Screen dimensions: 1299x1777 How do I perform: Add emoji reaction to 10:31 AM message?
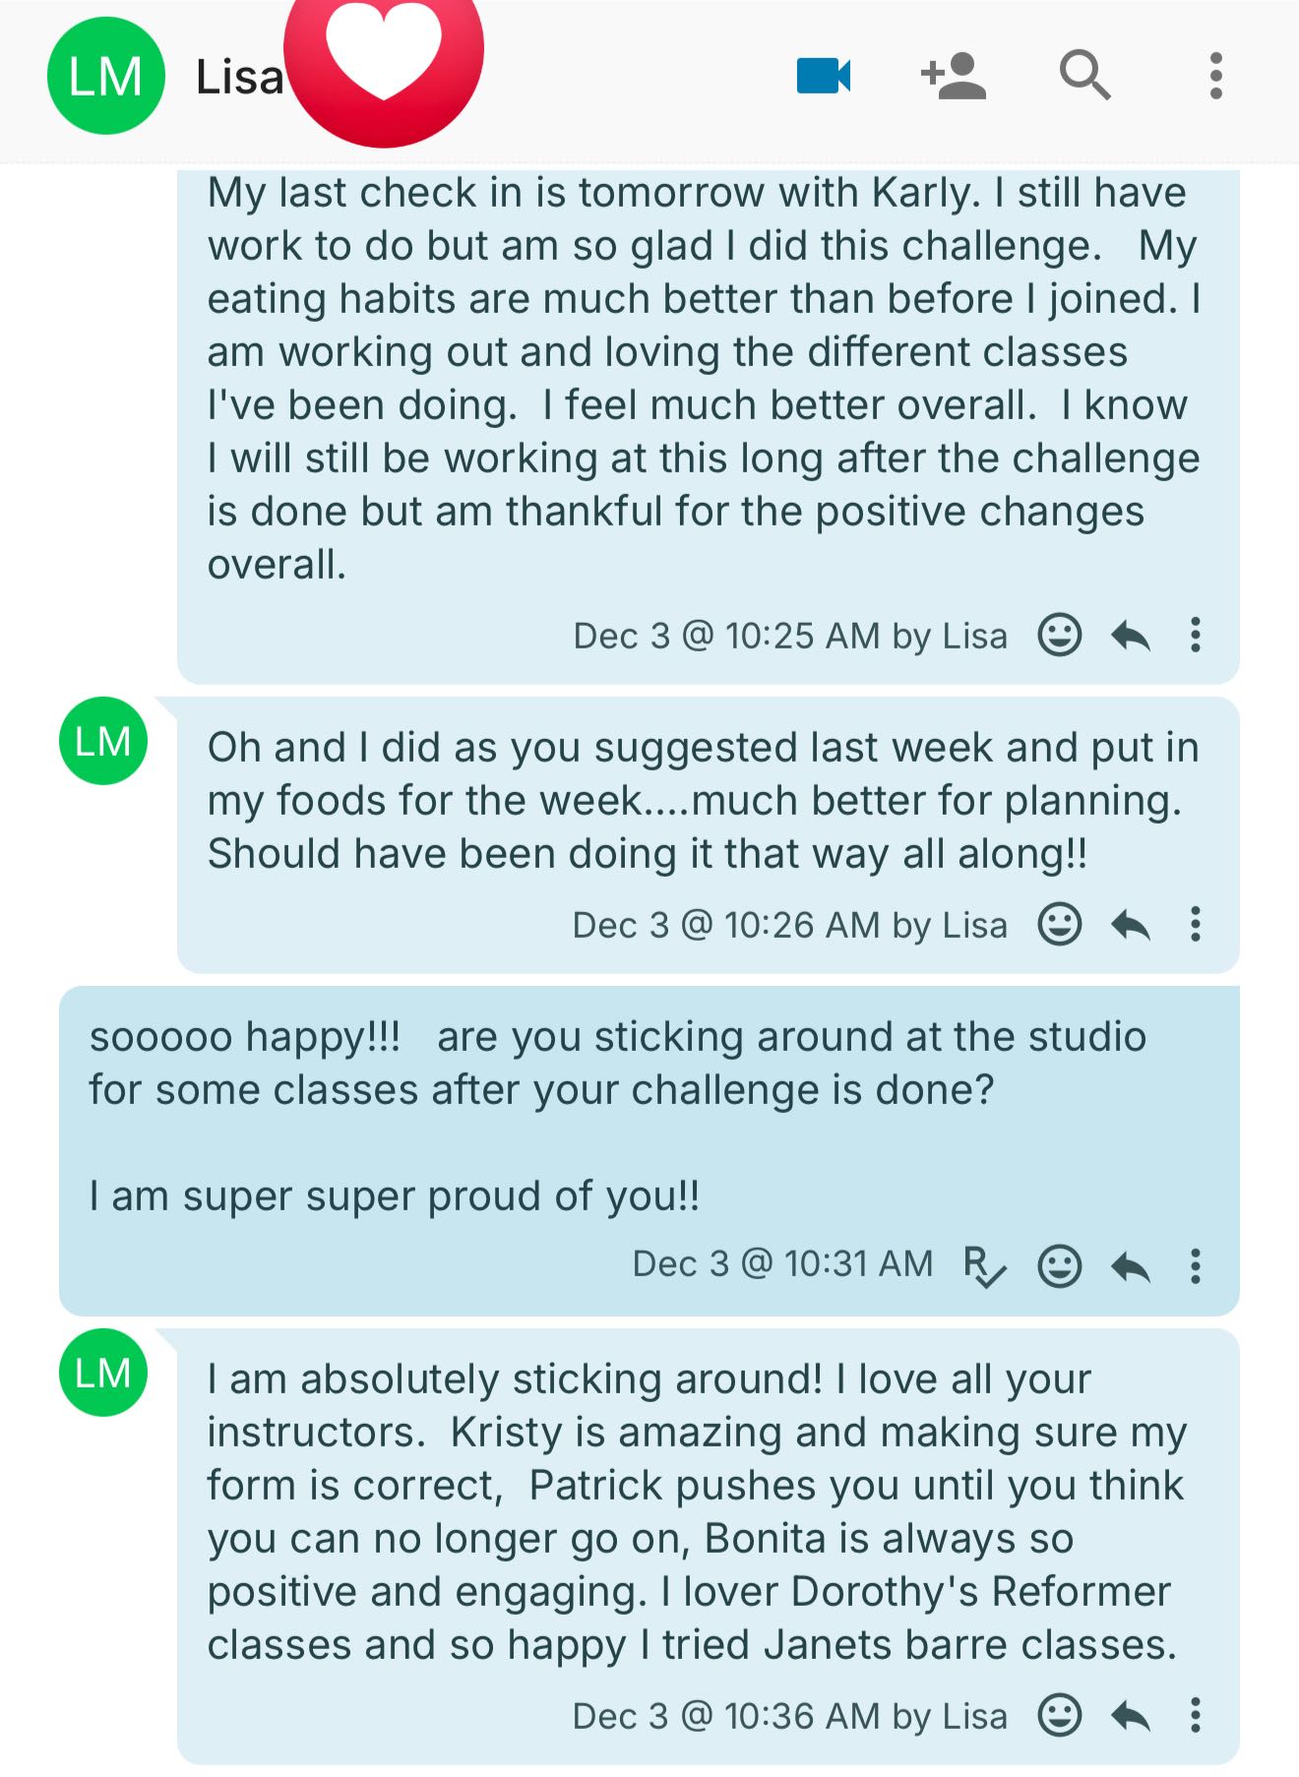pos(1060,1266)
